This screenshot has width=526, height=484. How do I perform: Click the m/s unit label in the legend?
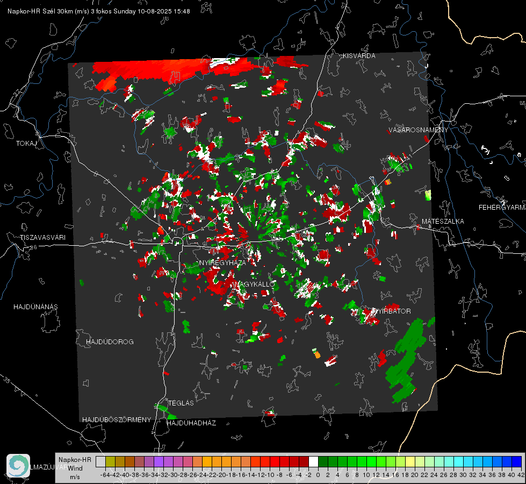[x=75, y=477]
